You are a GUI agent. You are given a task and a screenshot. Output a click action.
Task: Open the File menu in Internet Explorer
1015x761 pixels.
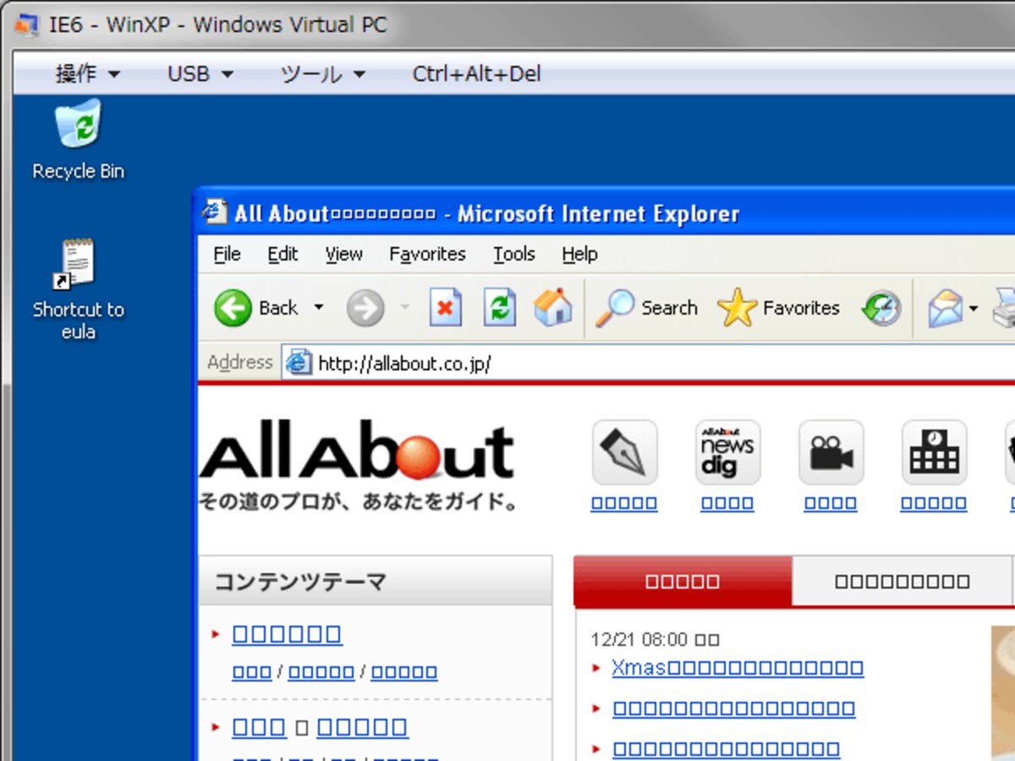point(227,255)
